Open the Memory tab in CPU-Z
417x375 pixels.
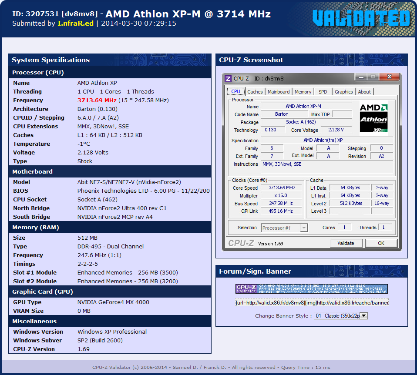(x=303, y=92)
